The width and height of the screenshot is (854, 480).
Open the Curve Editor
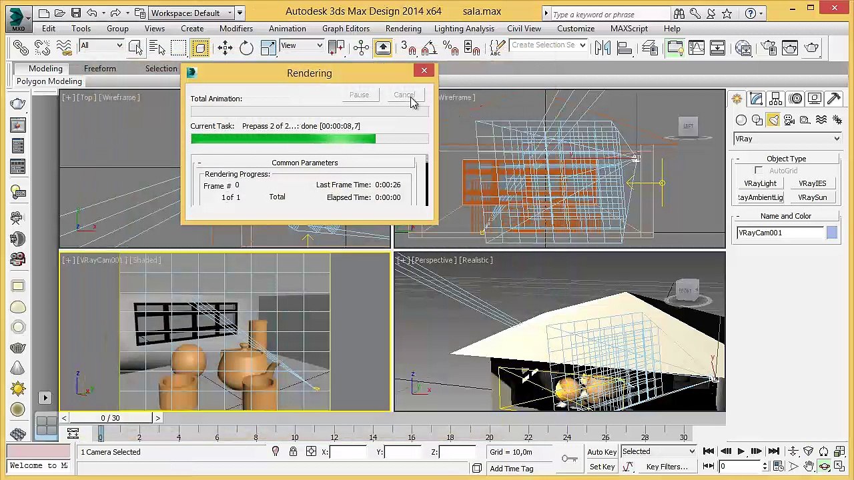pyautogui.click(x=697, y=47)
